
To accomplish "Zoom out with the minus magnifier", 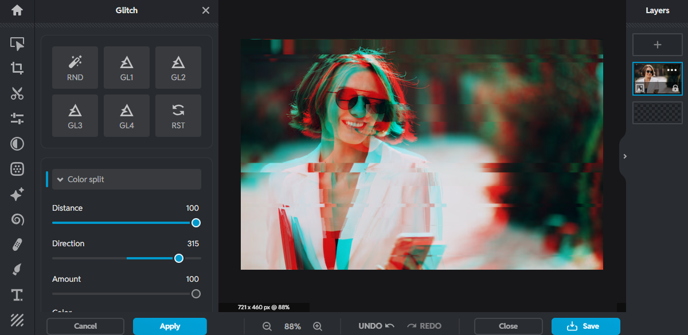I will (267, 326).
